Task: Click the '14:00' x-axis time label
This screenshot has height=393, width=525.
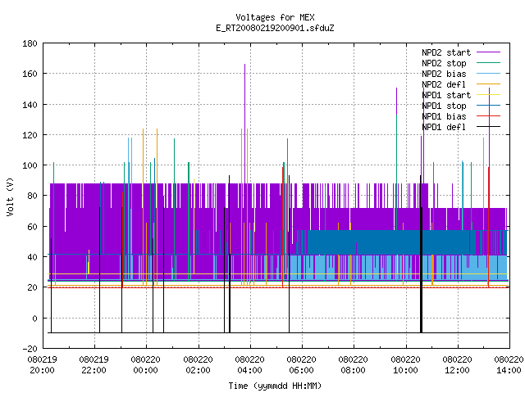Action: pyautogui.click(x=509, y=370)
